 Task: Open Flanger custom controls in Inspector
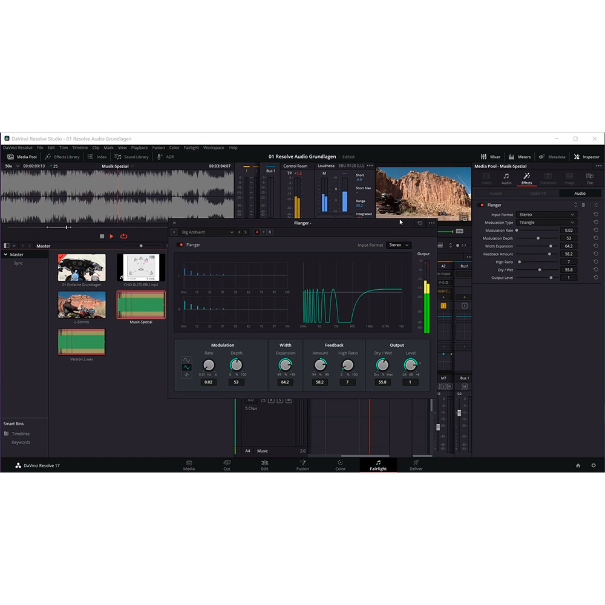point(596,205)
